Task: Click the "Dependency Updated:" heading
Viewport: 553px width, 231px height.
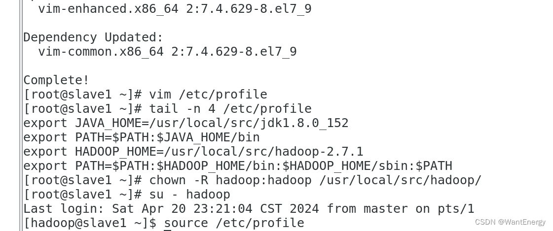Action: pyautogui.click(x=93, y=37)
